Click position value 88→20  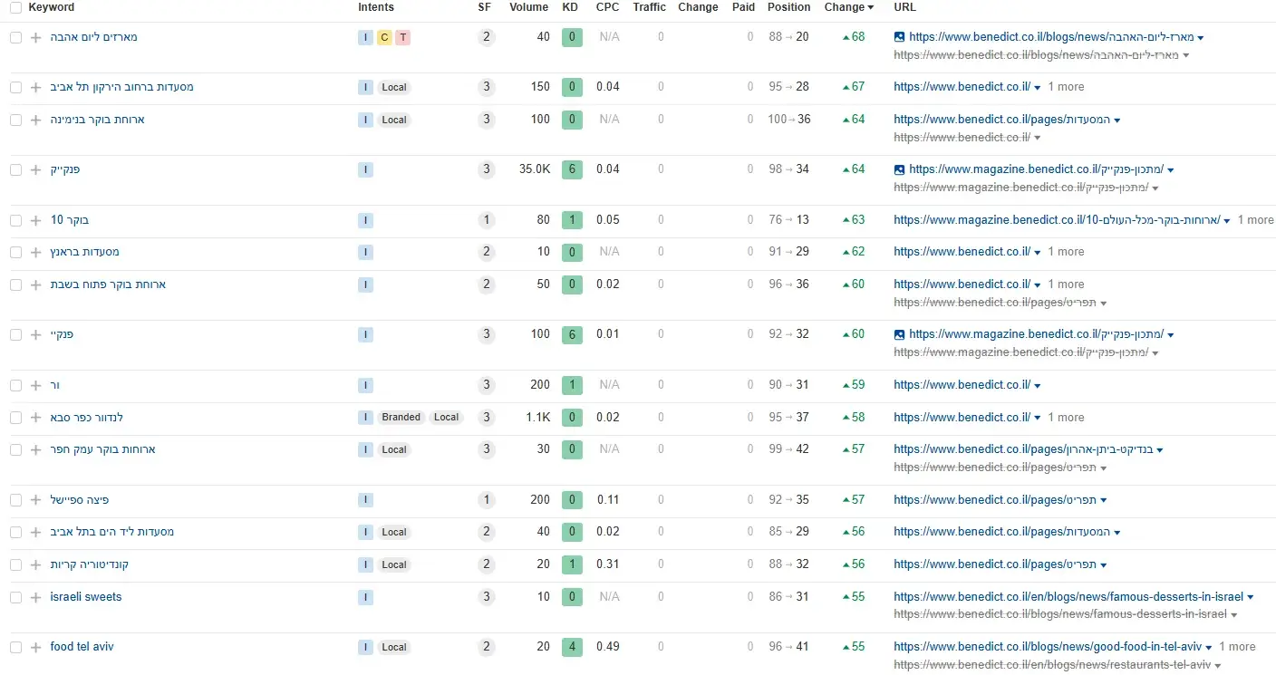(x=788, y=37)
